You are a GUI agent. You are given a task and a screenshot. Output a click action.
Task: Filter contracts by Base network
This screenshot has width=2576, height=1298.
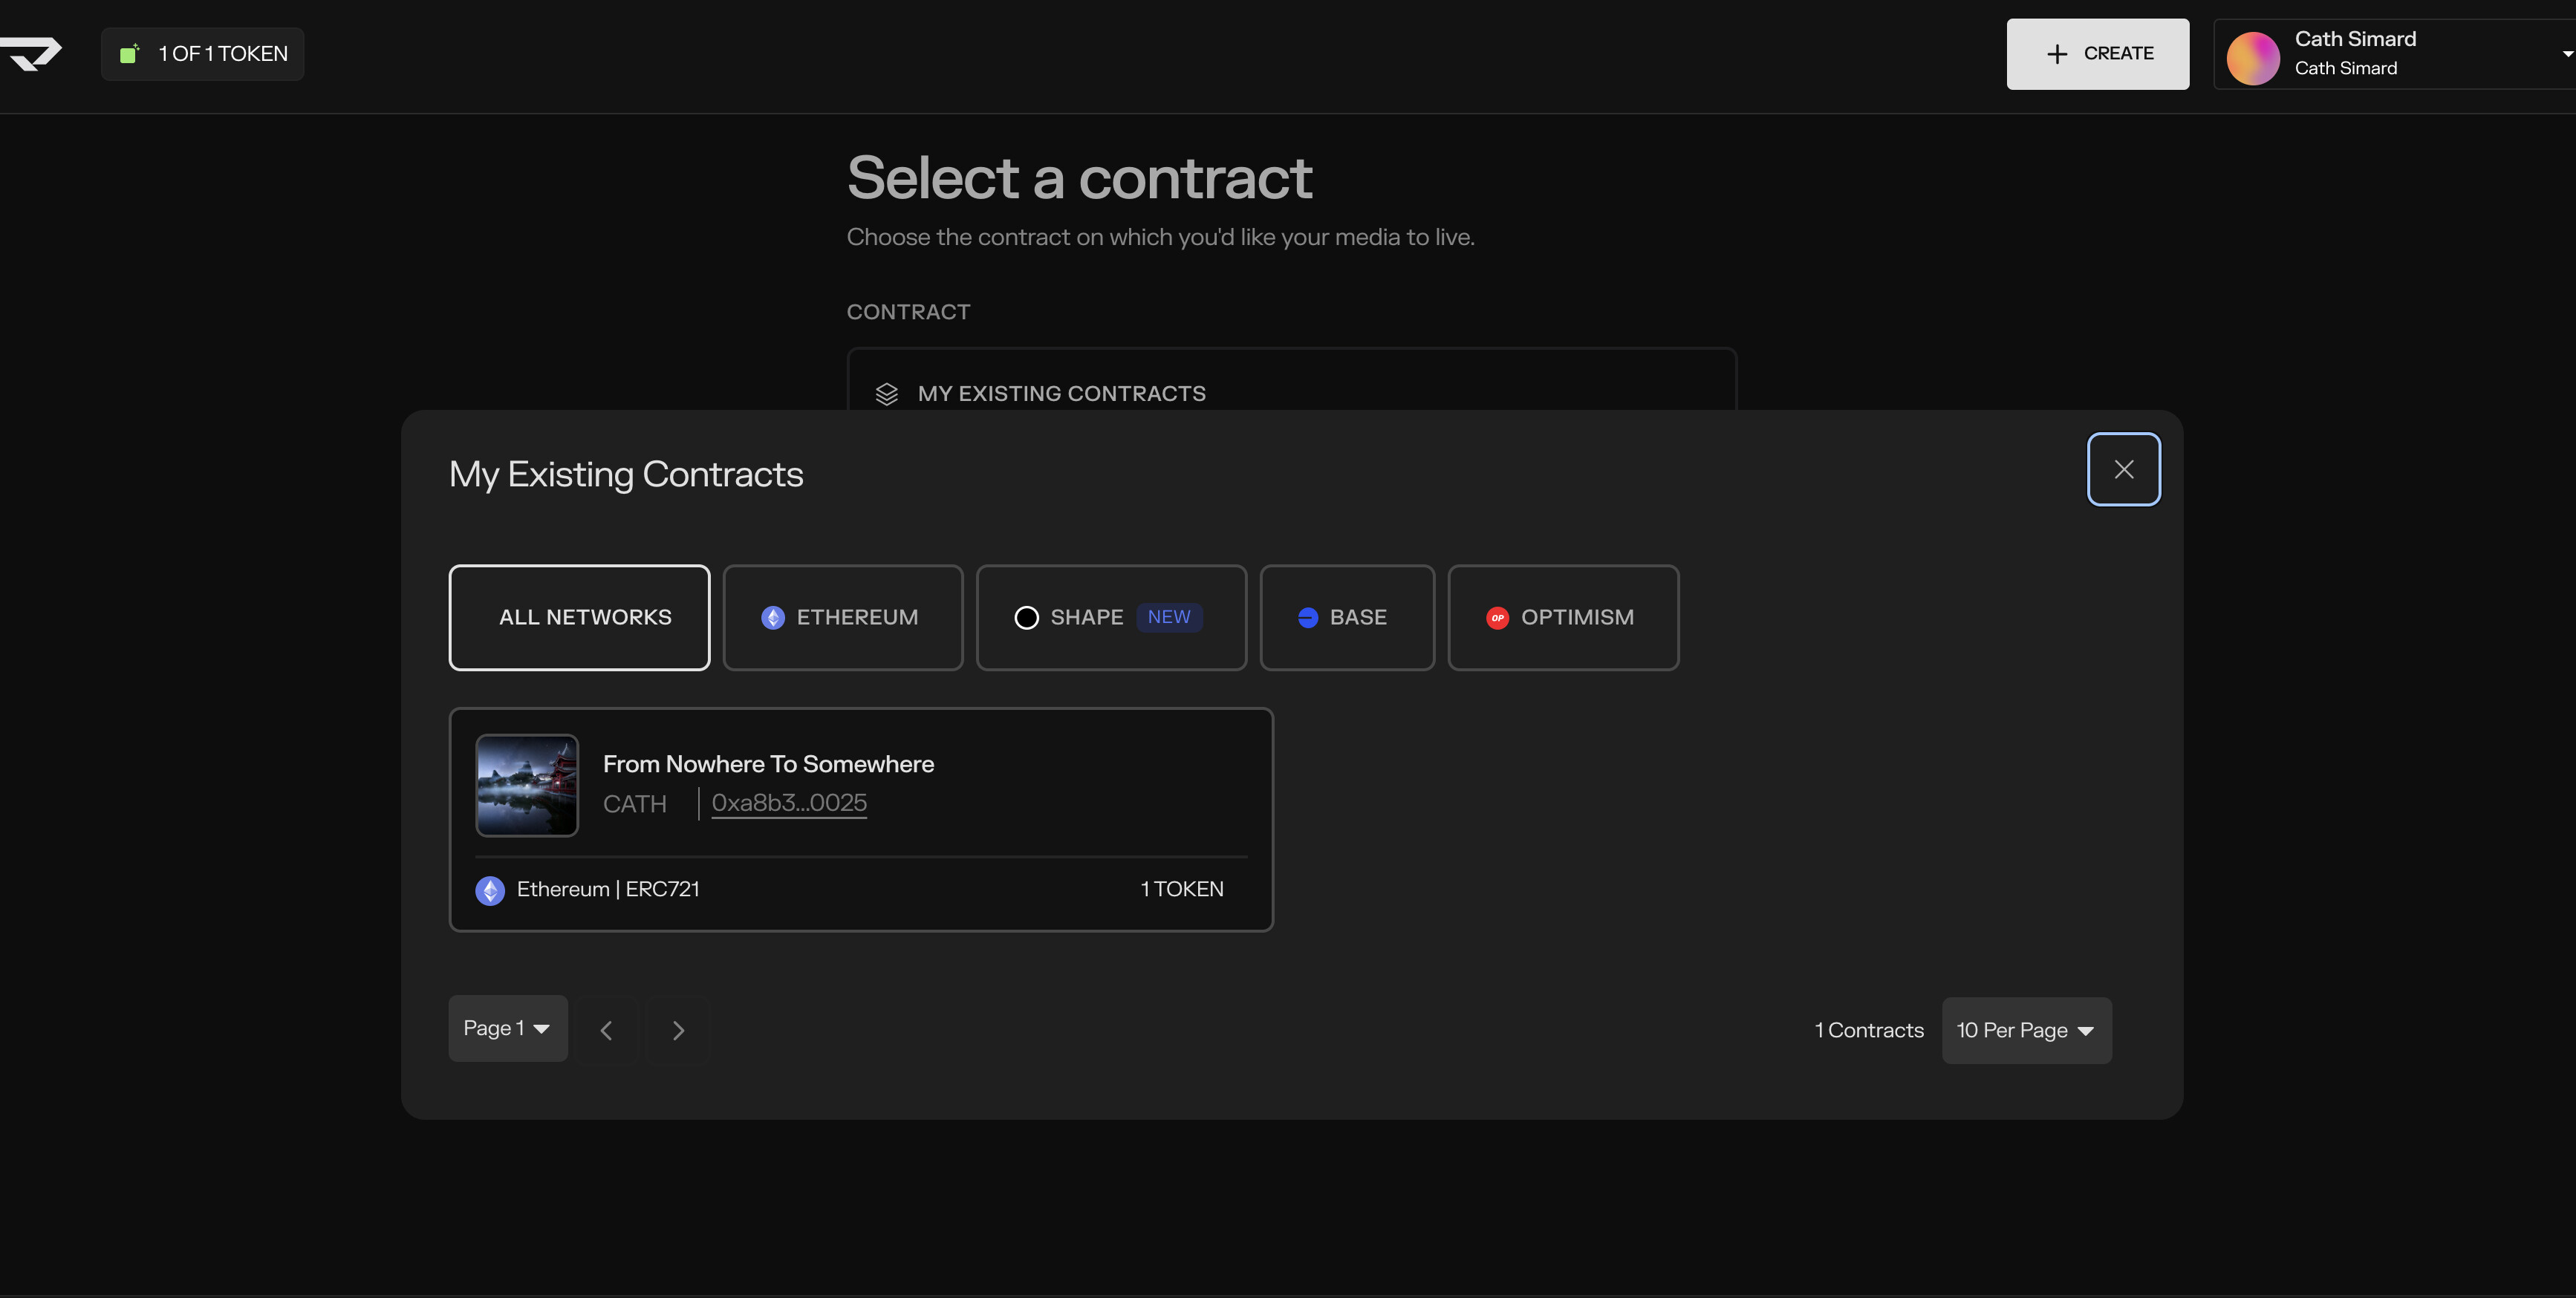coord(1346,618)
